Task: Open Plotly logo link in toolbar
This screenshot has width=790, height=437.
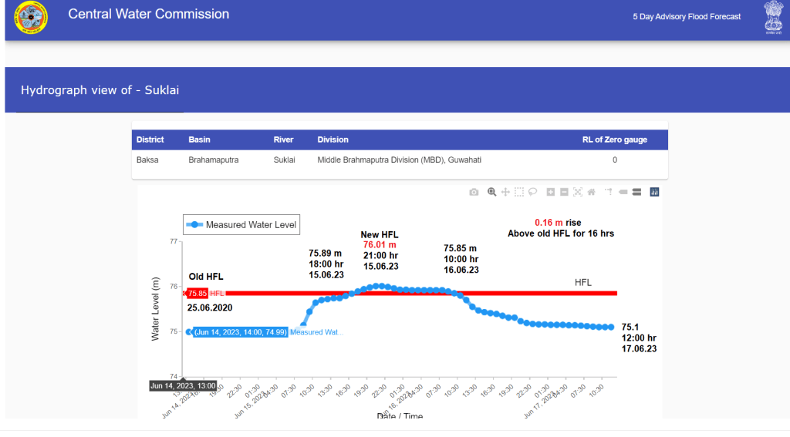Action: click(654, 192)
